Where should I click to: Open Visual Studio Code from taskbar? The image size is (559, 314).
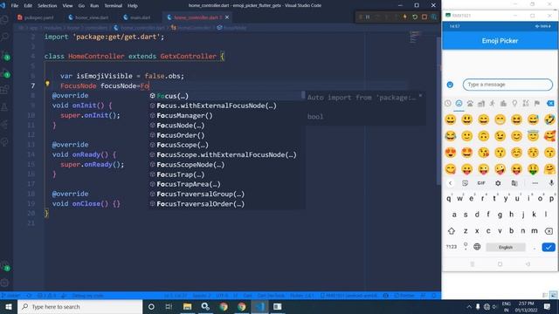259,306
